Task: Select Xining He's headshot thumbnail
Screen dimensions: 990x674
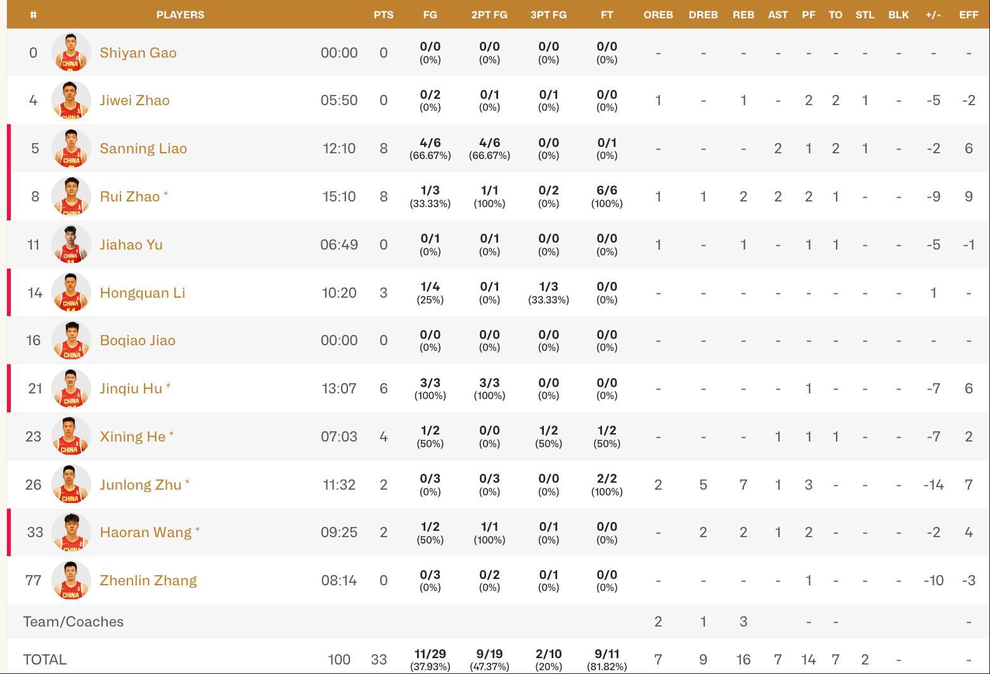Action: point(71,436)
